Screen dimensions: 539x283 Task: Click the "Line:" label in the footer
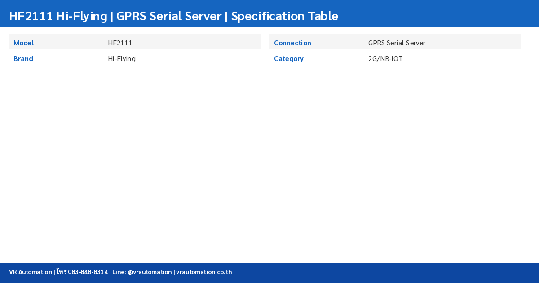click(119, 272)
